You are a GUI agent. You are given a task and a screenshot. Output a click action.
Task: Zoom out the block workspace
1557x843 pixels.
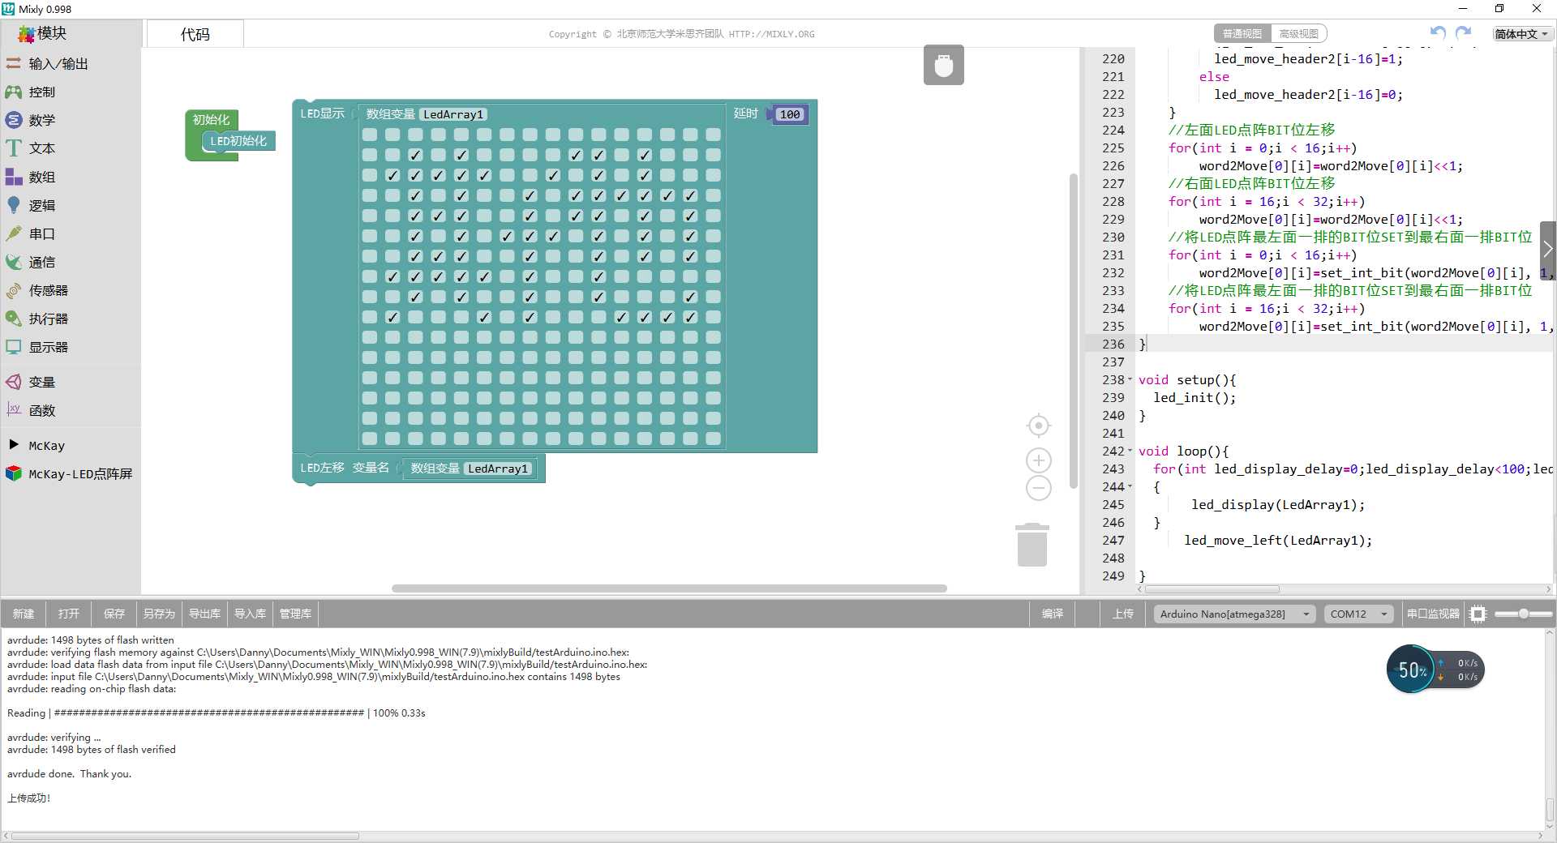1039,488
